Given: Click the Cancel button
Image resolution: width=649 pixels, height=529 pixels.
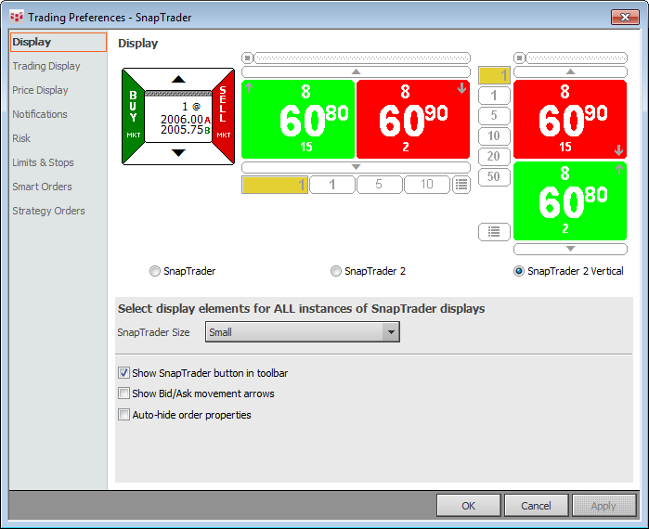Looking at the screenshot, I should point(536,506).
